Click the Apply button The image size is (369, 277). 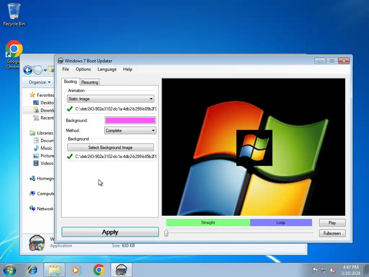pos(110,232)
